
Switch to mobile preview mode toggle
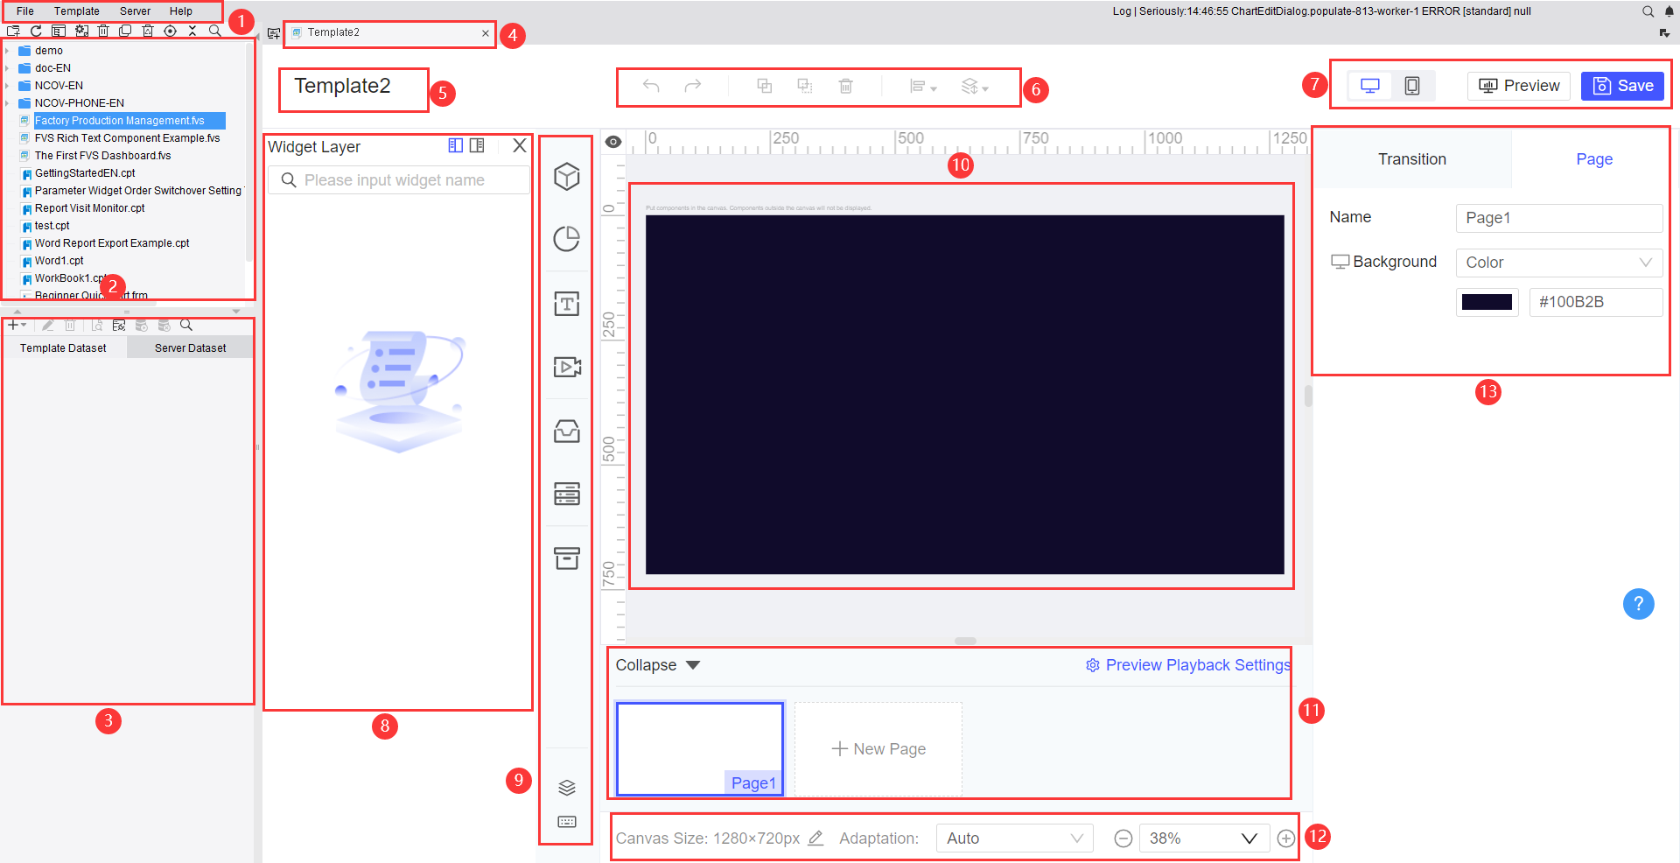point(1411,85)
